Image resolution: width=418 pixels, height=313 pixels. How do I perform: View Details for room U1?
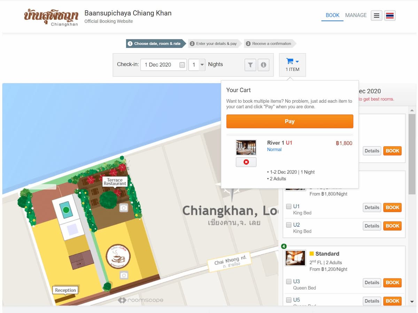[x=372, y=207]
